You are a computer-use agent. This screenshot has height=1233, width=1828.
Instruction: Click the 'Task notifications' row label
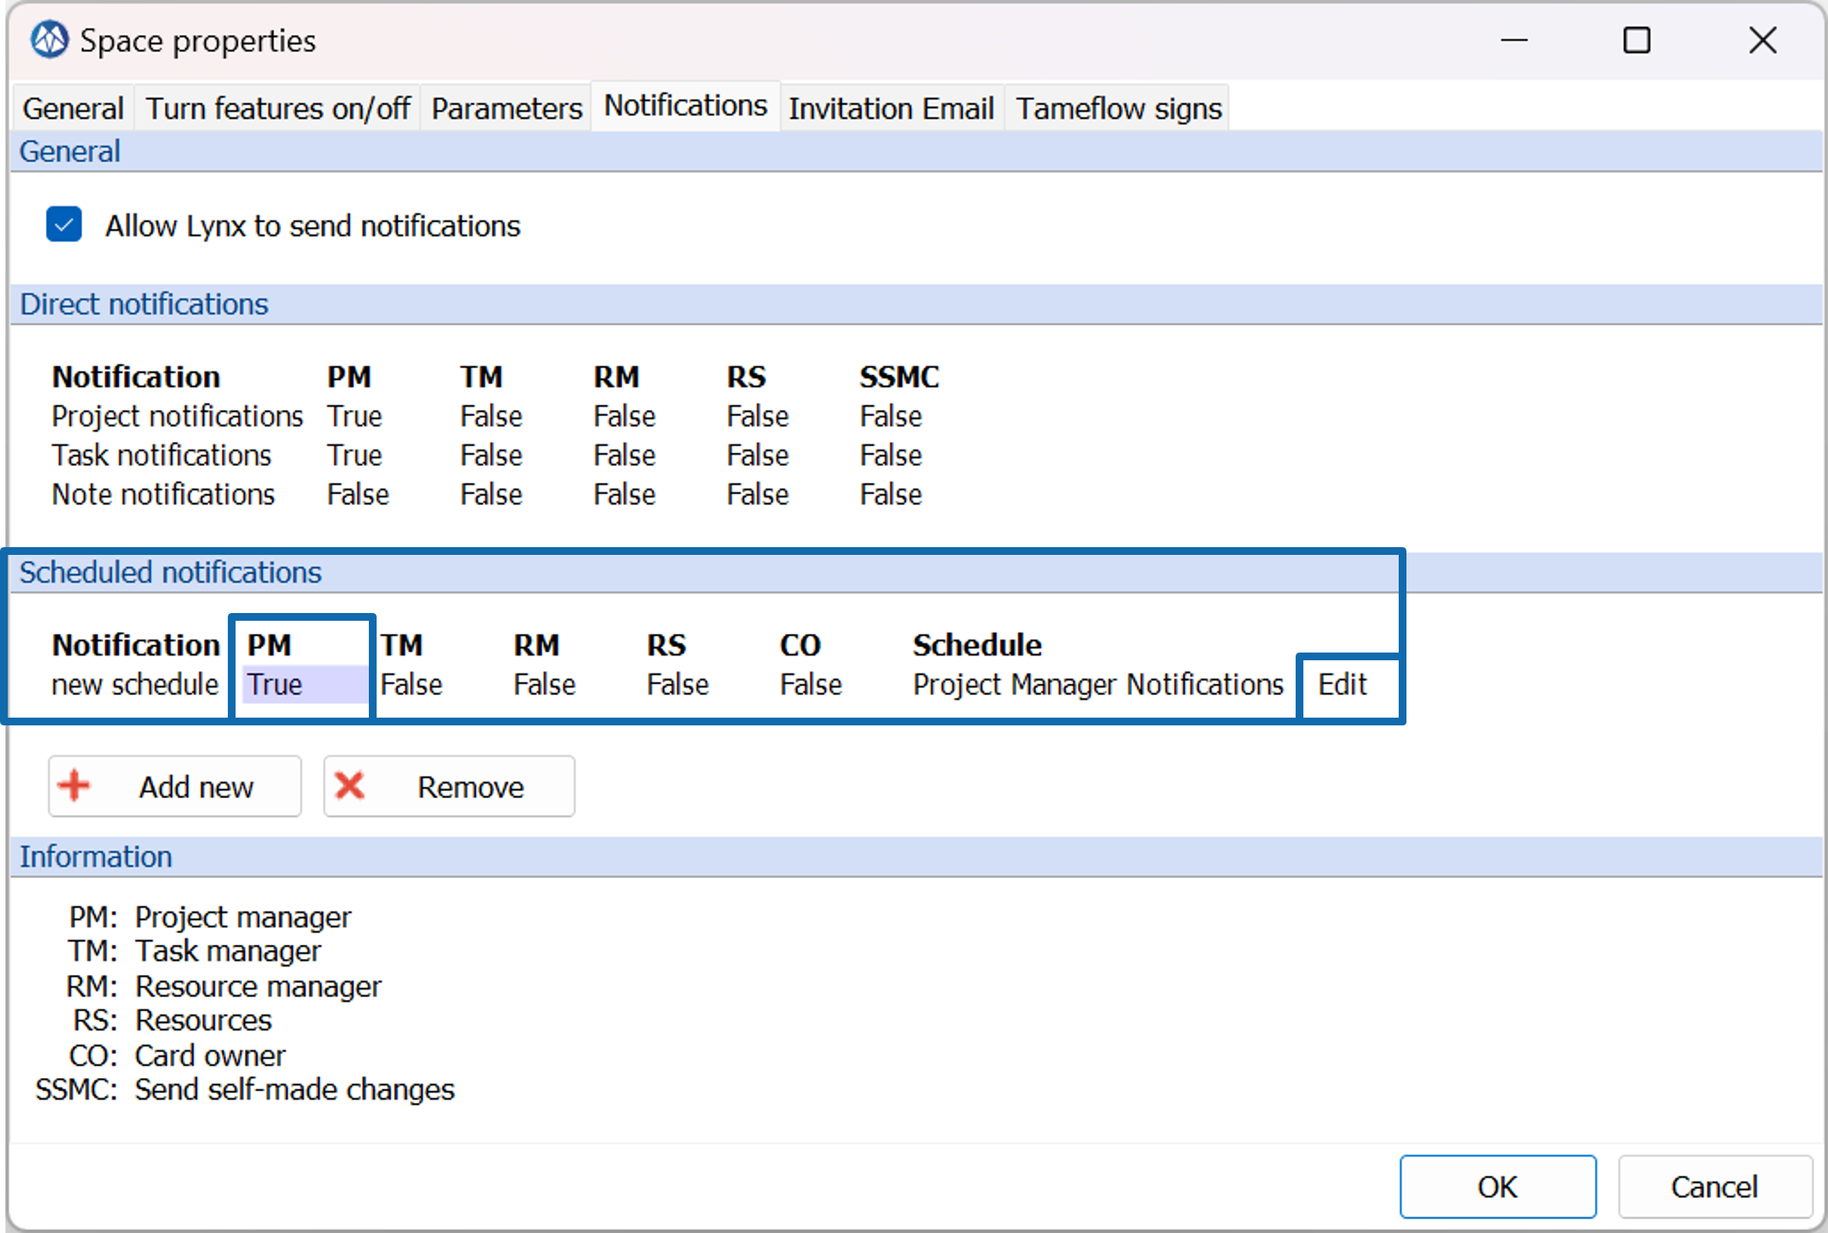coord(162,456)
